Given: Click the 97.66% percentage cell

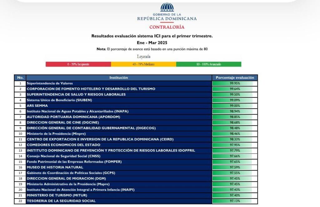Looking at the screenshot, I should coord(235,156).
